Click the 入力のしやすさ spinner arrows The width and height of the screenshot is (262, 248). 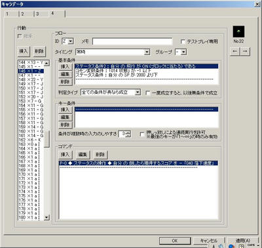128,134
